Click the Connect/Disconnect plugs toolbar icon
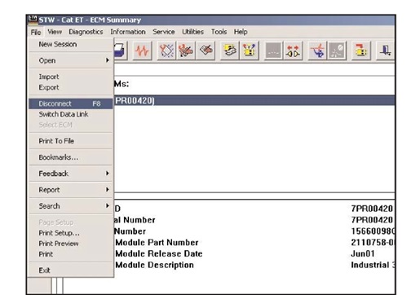Viewport: 420px width, 295px height. (293, 51)
